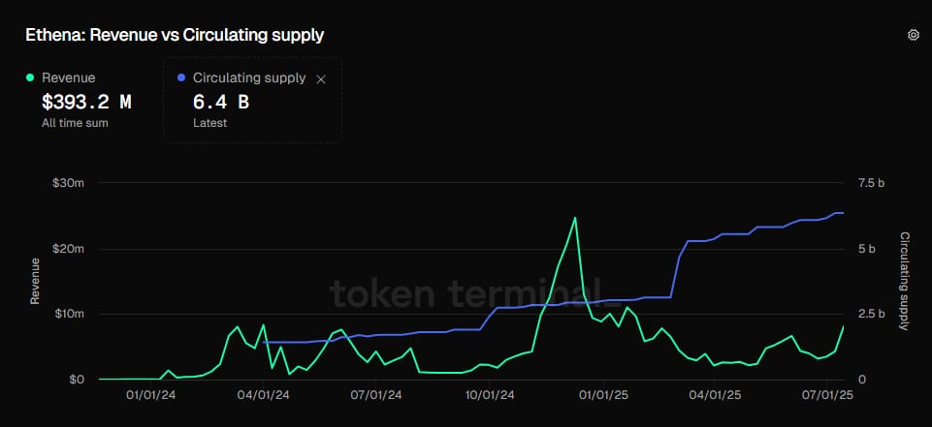Select the 10/01/24 x-axis date label

click(x=490, y=395)
